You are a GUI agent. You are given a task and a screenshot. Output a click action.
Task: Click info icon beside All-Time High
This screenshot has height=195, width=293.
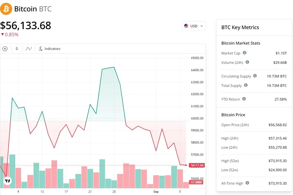[247, 183]
